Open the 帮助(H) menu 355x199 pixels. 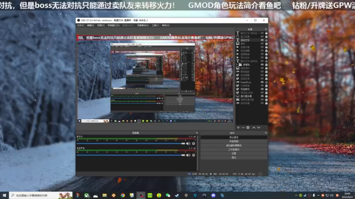coord(166,26)
